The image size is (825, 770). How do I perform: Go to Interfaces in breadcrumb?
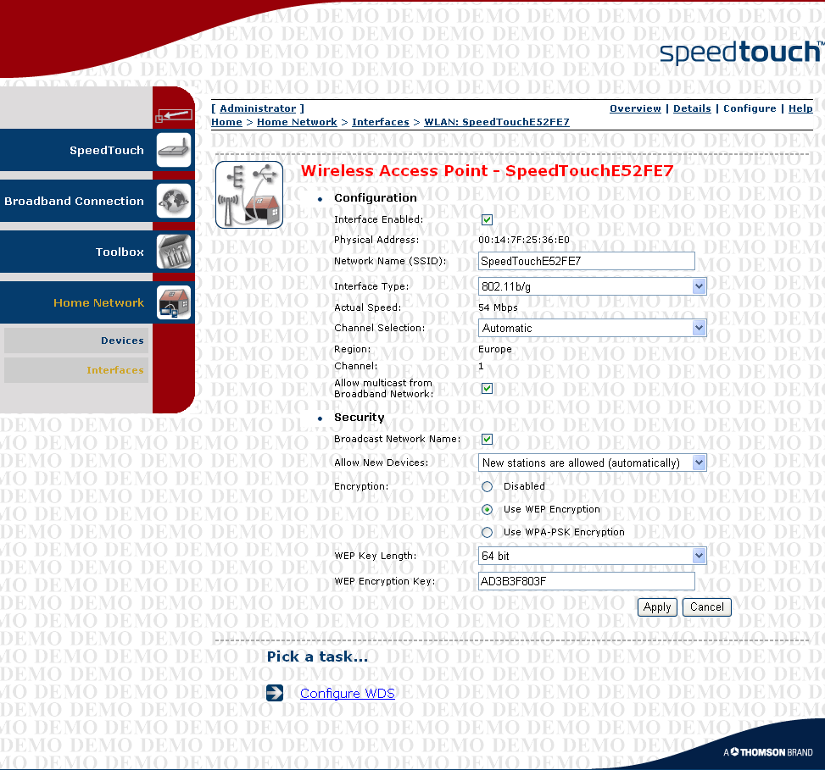point(381,122)
